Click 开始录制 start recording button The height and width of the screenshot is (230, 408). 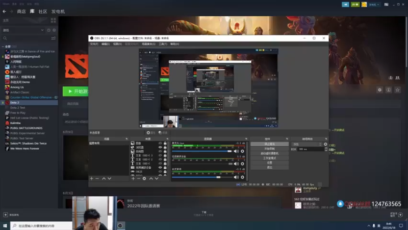269,149
